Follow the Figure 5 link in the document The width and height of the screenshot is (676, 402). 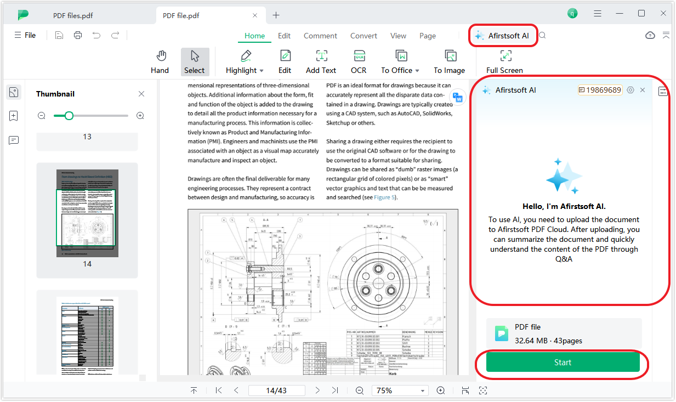coord(385,197)
